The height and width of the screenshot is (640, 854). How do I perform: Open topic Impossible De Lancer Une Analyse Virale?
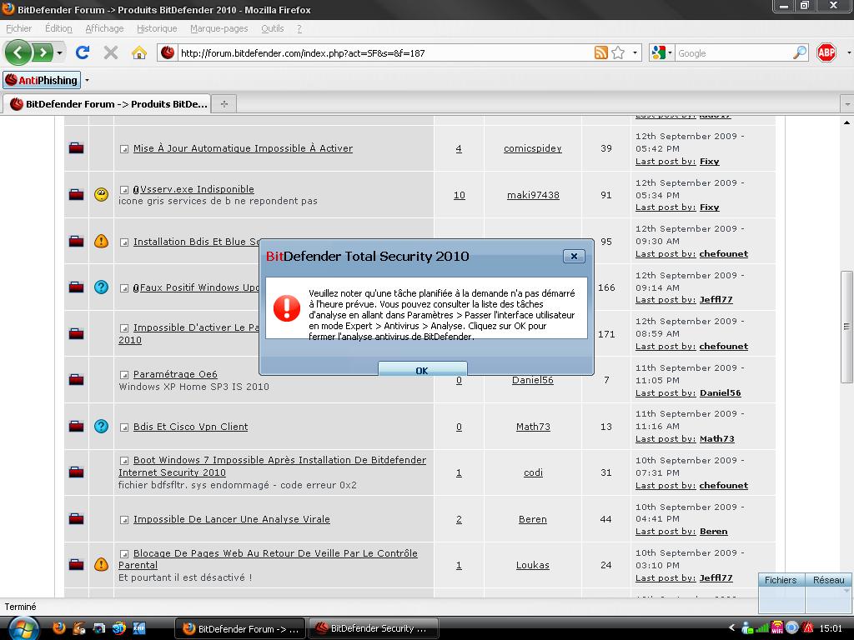point(232,519)
